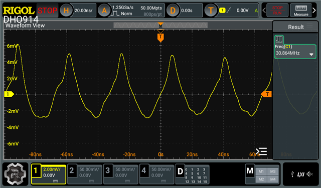
Task: Toggle the STOP RUN acquisition button
Action: click(x=277, y=10)
